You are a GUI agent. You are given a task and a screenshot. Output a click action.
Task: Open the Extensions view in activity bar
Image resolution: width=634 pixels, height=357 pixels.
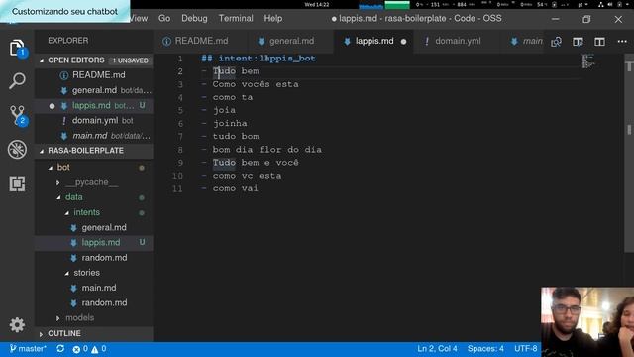[17, 183]
